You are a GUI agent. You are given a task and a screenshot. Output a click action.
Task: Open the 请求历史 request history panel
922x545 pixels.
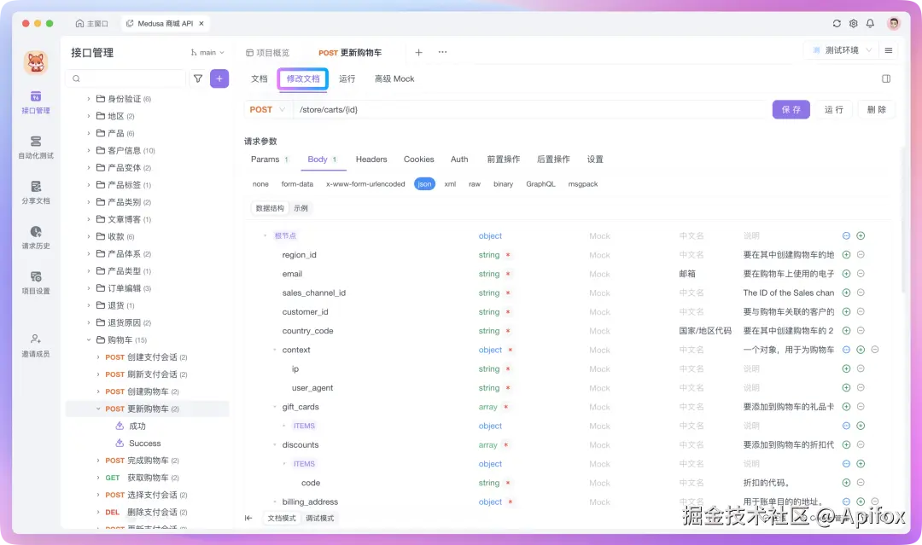pos(35,236)
